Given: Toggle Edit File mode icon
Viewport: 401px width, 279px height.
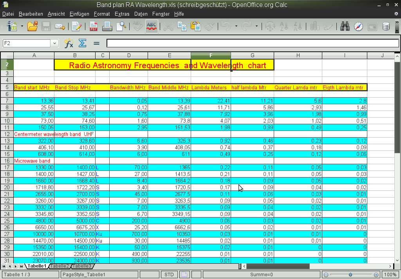Looking at the screenshot, I should (76, 27).
